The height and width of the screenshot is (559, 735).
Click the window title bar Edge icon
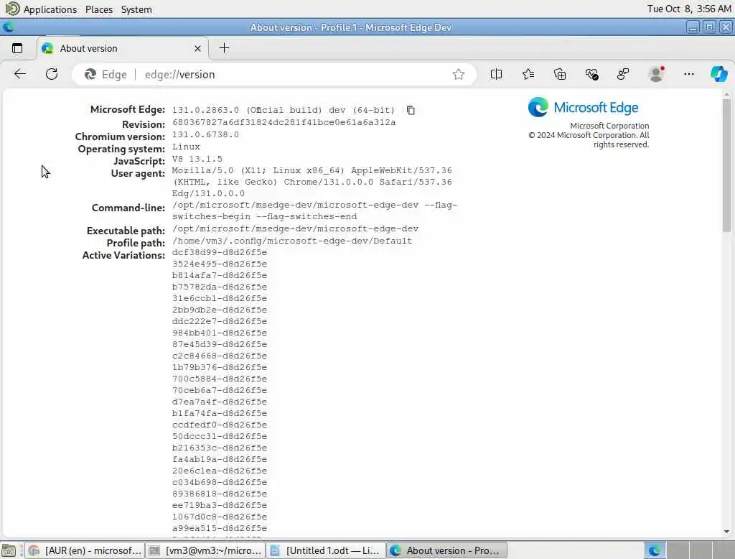tap(8, 27)
